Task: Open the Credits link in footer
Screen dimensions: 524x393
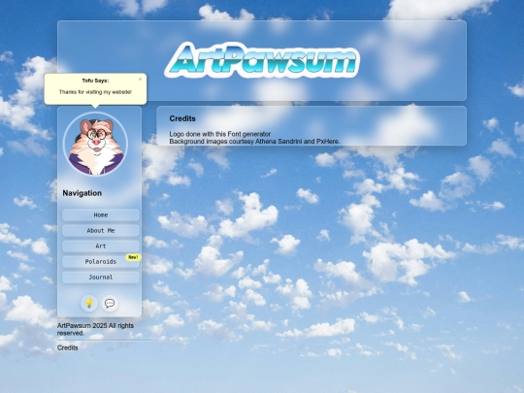Action: (x=68, y=347)
